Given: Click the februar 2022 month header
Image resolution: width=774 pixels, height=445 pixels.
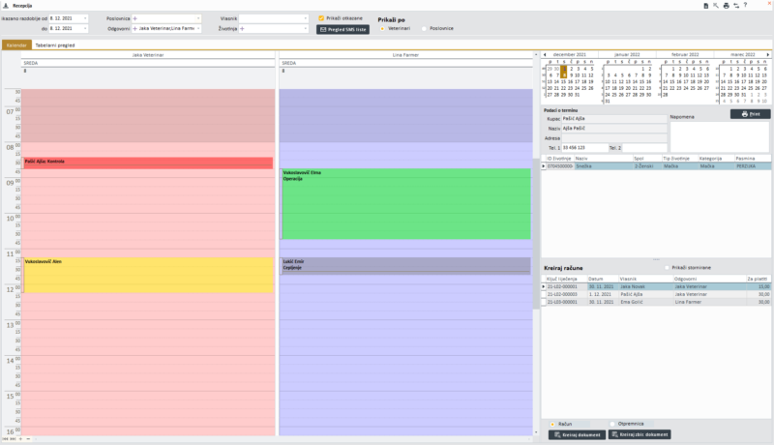Looking at the screenshot, I should 685,55.
